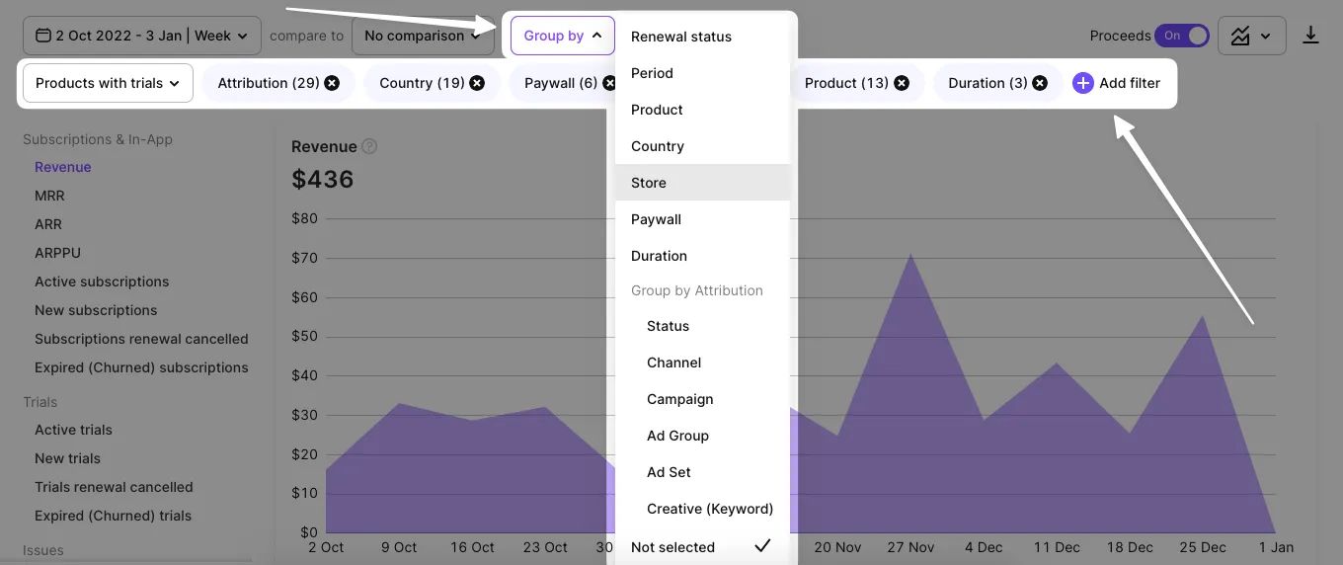The width and height of the screenshot is (1343, 565).
Task: Remove the Duration (3) filter
Action: tap(1040, 83)
